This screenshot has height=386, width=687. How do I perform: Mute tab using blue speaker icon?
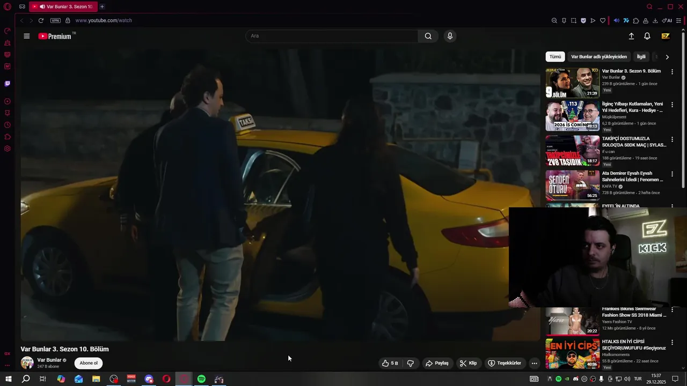click(616, 20)
